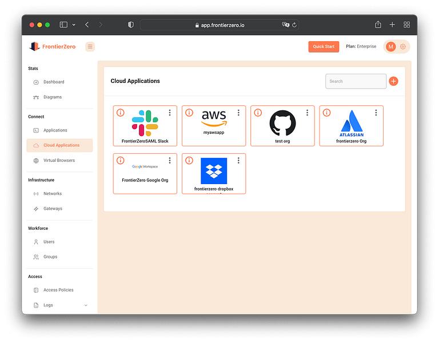Collapse sidebar with hamburger menu icon
The width and height of the screenshot is (439, 343).
90,46
